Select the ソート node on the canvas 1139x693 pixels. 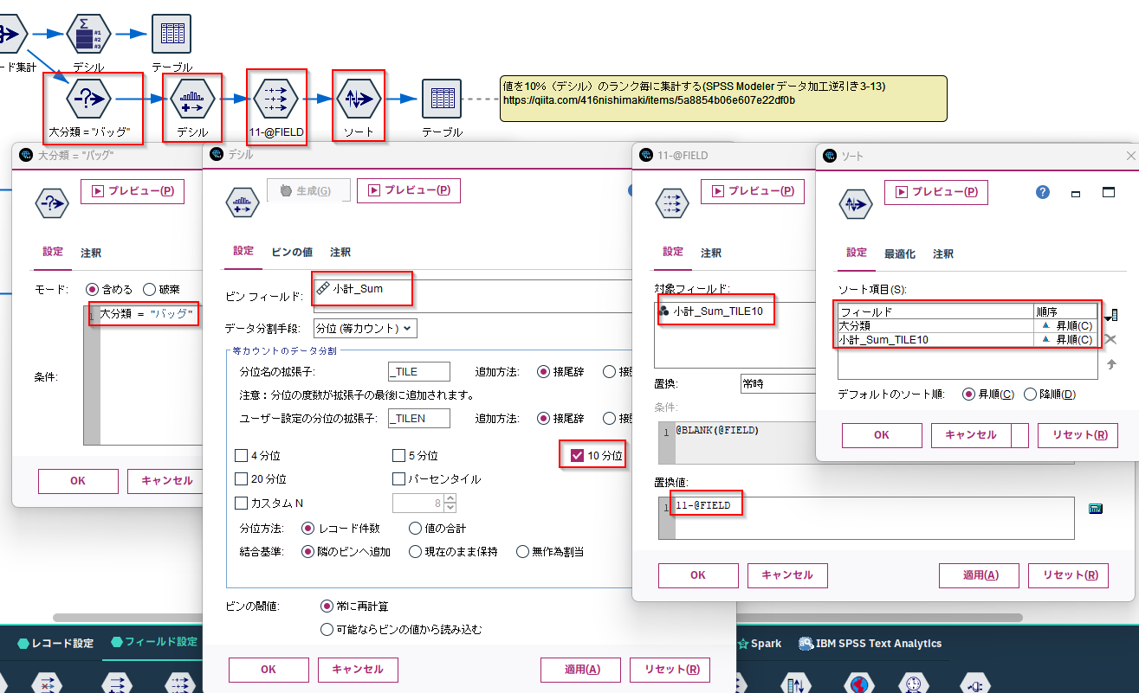(359, 99)
